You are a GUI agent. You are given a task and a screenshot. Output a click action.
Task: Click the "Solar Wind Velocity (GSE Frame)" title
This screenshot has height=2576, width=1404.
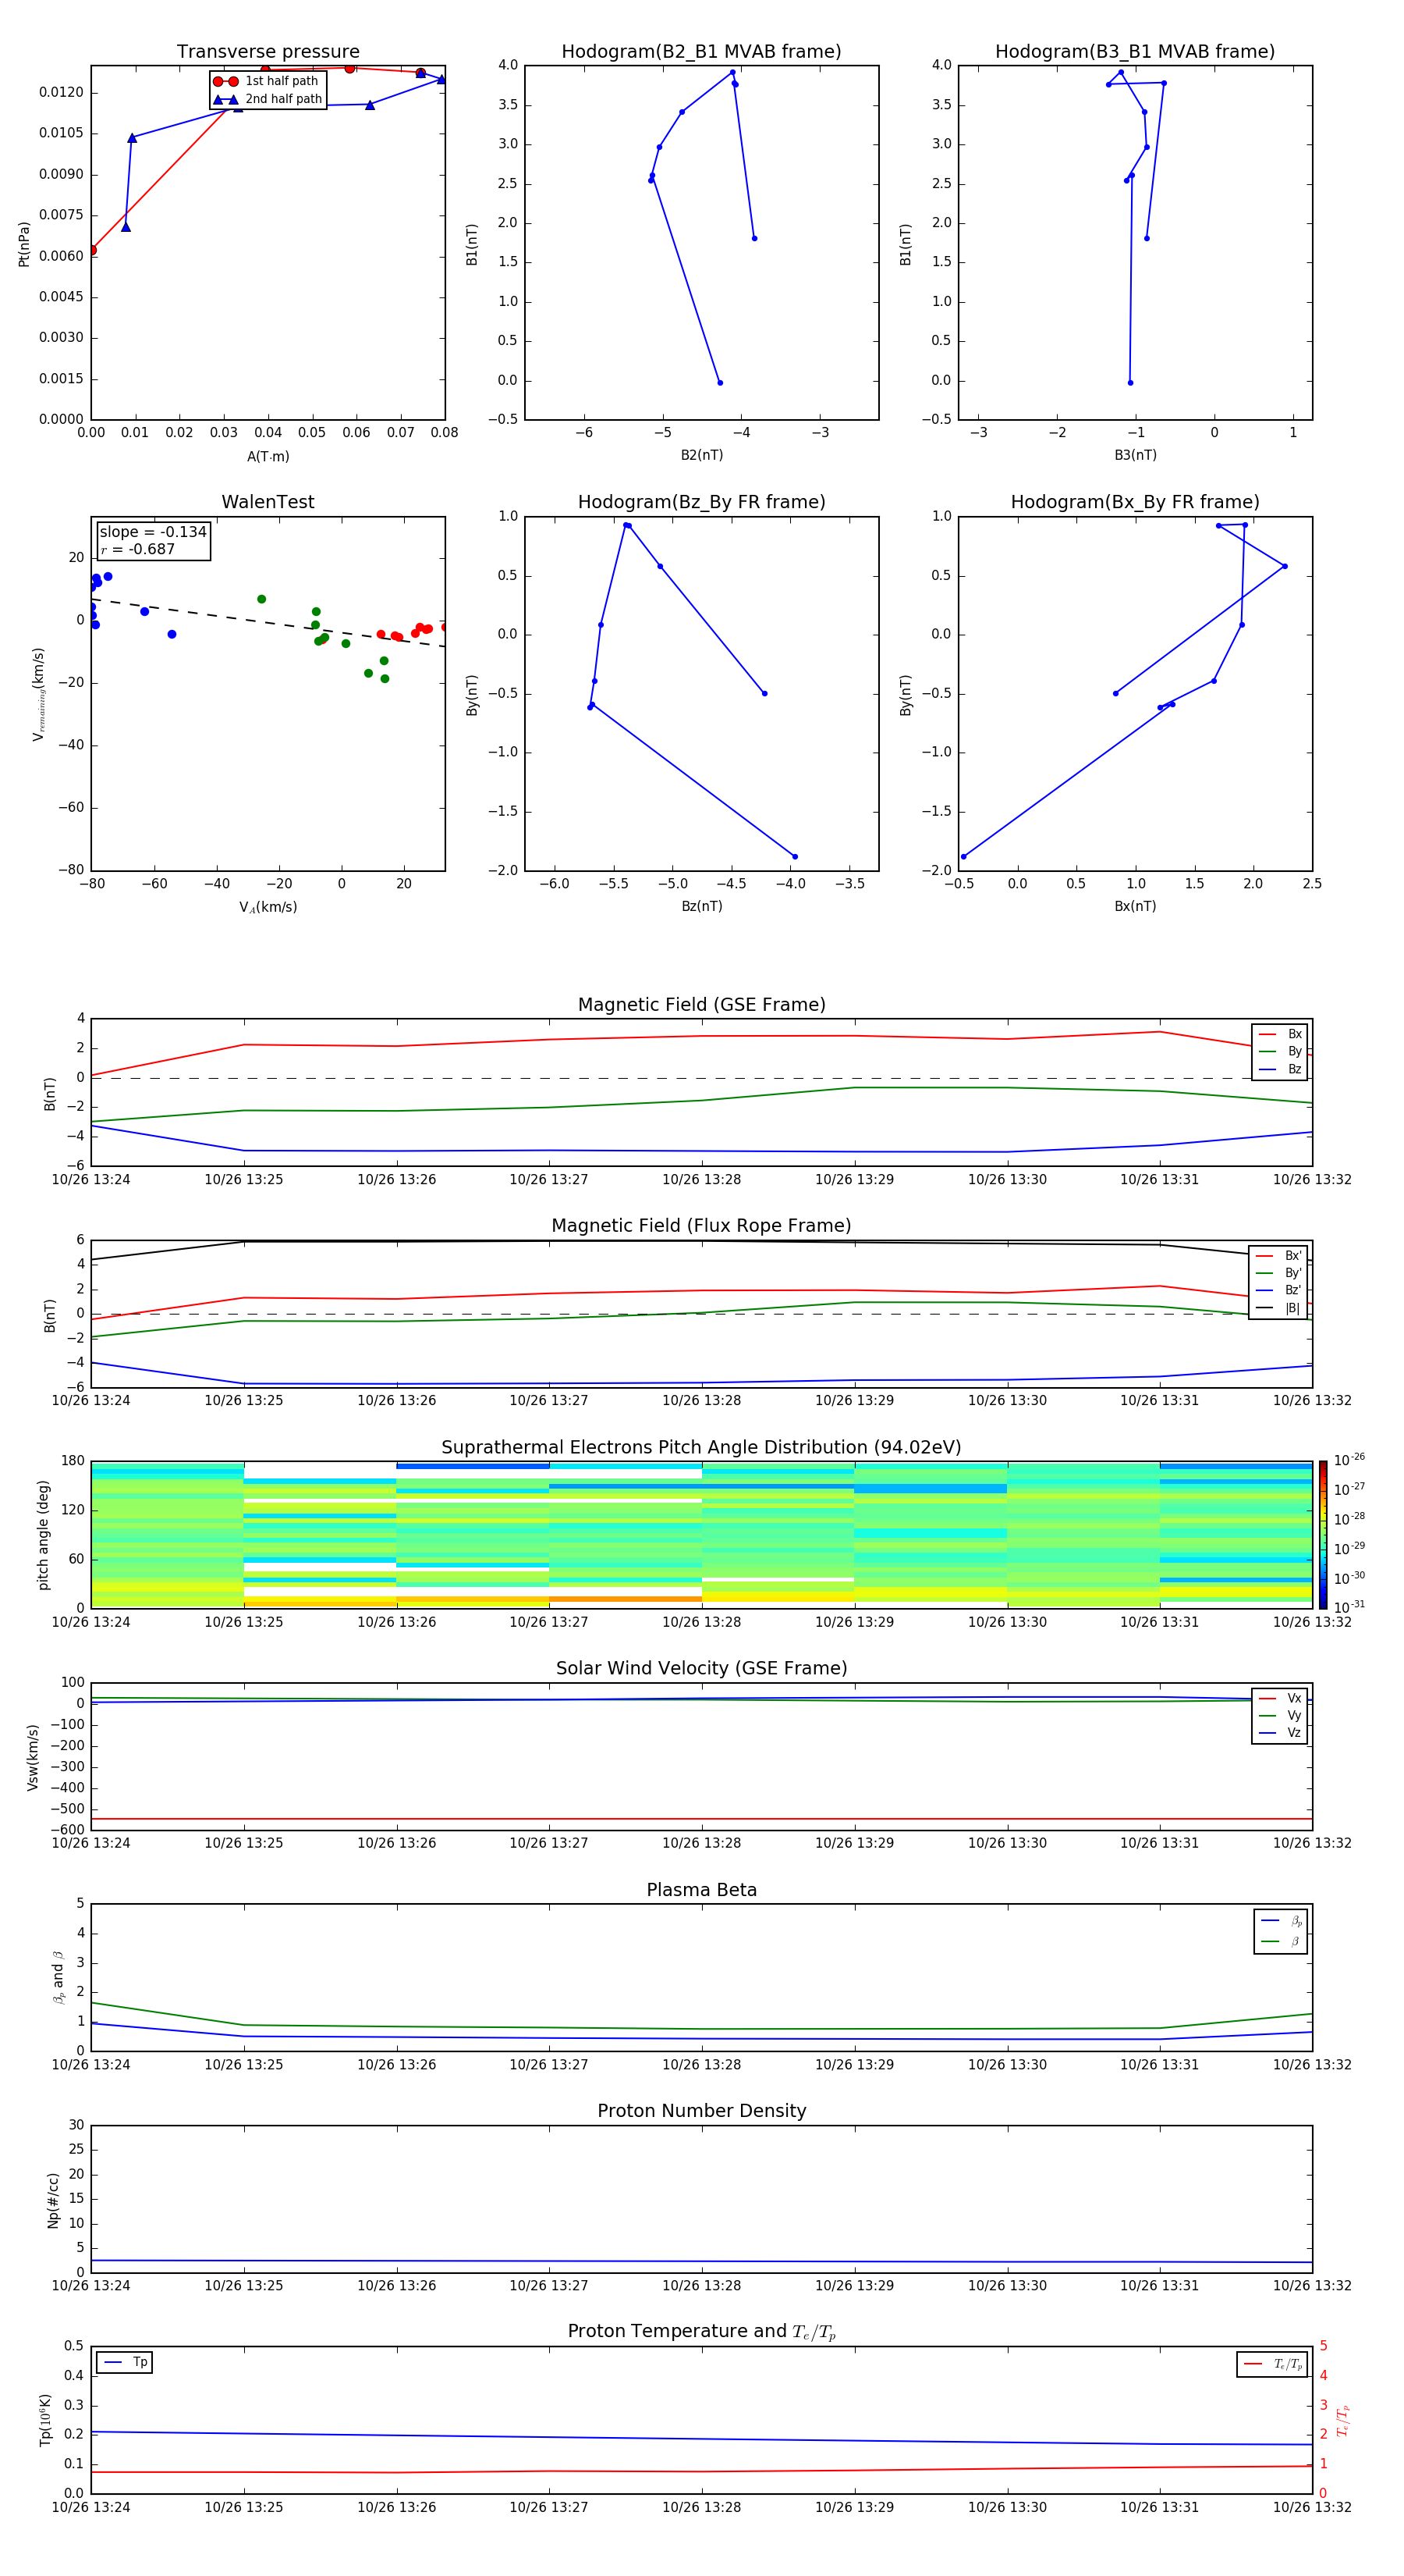pos(701,1669)
